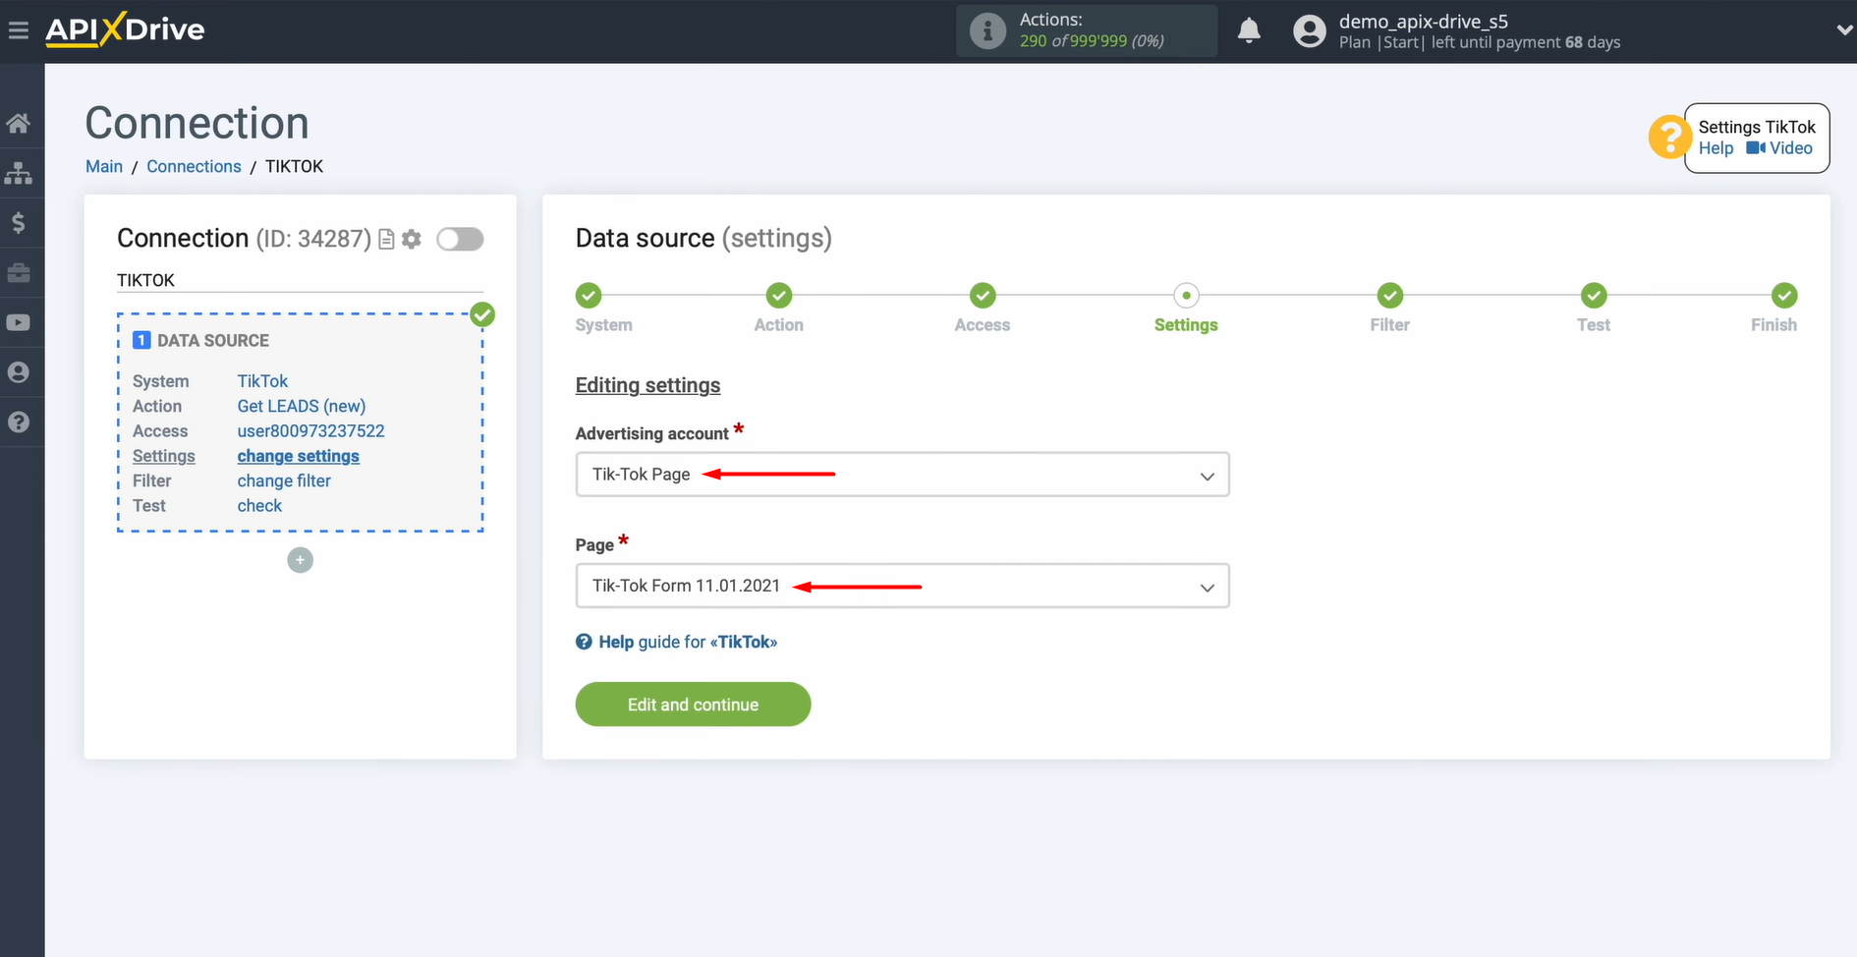Open the connections sitemap sidebar icon

[x=19, y=173]
